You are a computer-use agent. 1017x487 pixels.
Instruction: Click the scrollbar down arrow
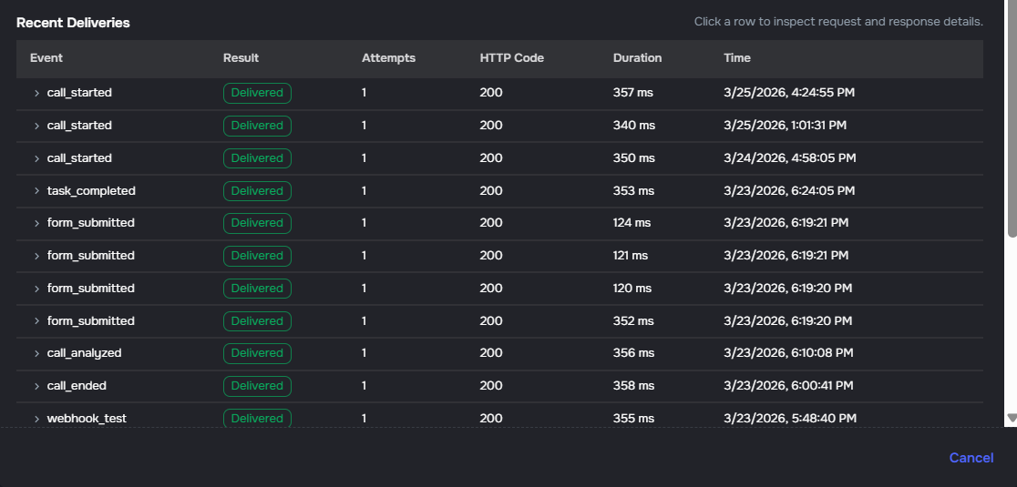[x=1011, y=418]
